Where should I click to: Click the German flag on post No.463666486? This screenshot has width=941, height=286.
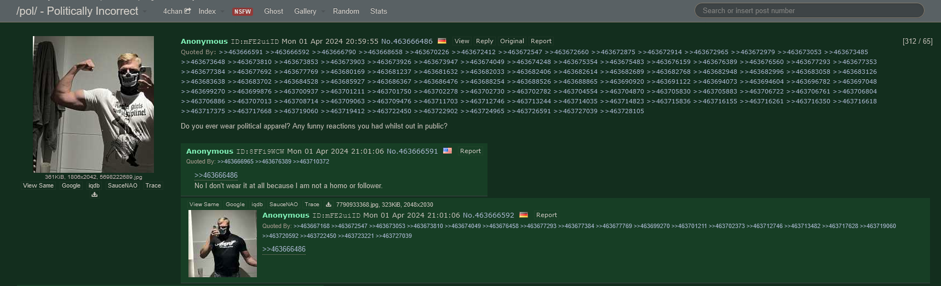pos(442,41)
